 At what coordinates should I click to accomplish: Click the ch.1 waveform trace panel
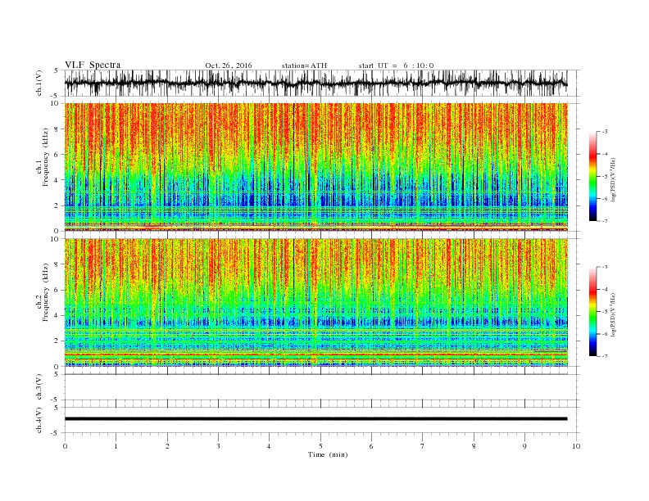point(322,83)
